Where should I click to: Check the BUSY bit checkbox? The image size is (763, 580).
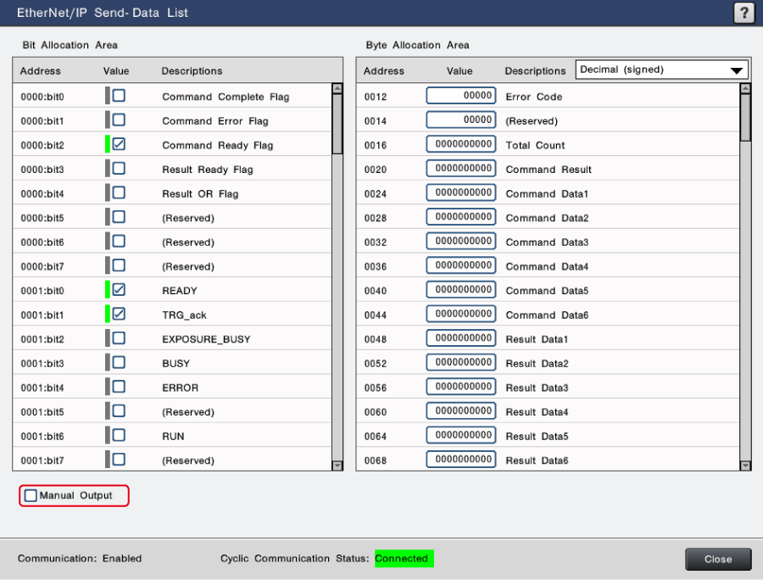(x=119, y=363)
